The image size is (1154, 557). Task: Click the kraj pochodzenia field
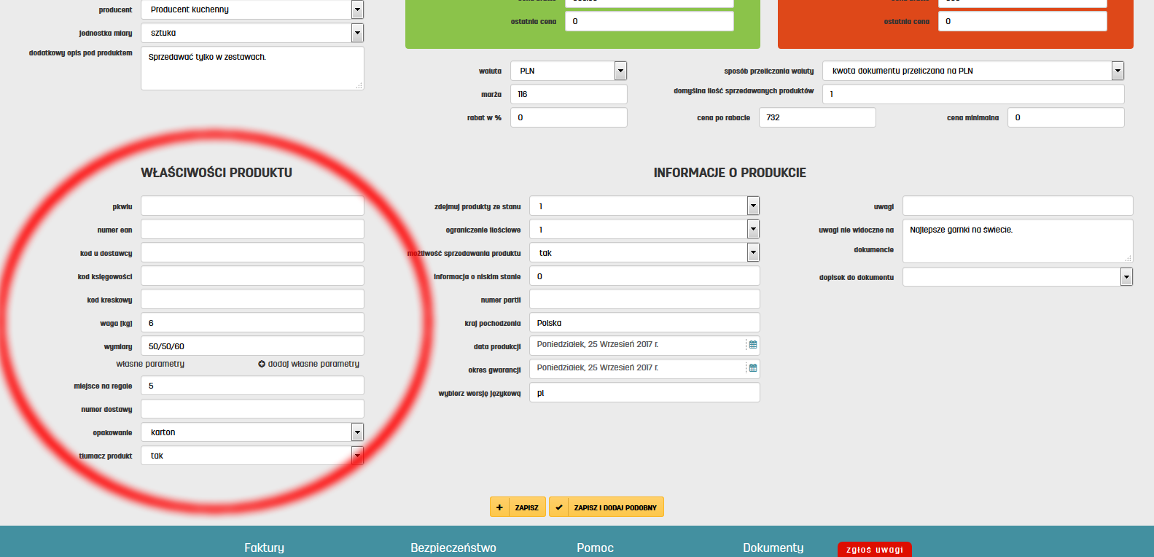point(644,322)
